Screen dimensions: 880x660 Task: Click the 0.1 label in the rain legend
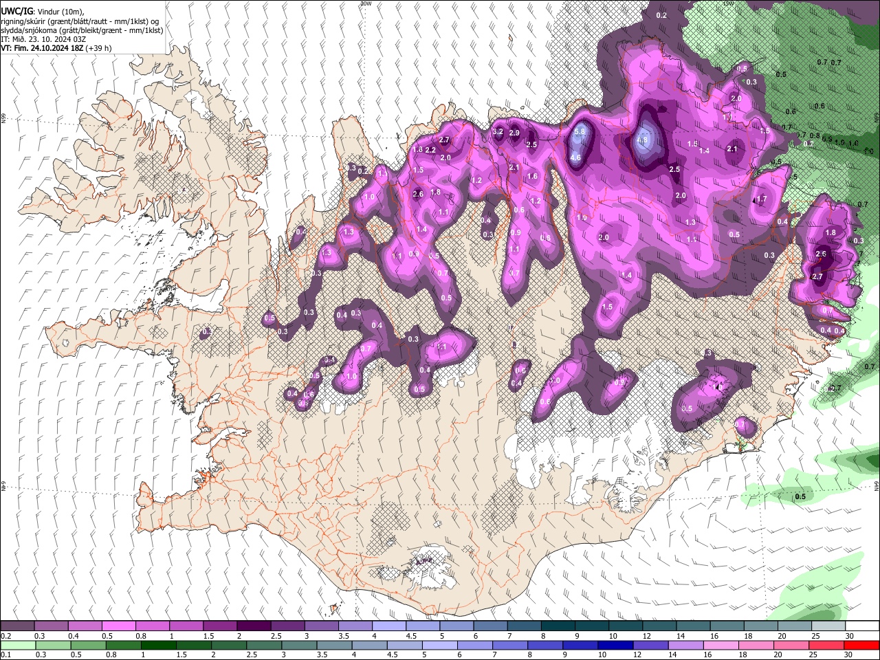coord(5,654)
